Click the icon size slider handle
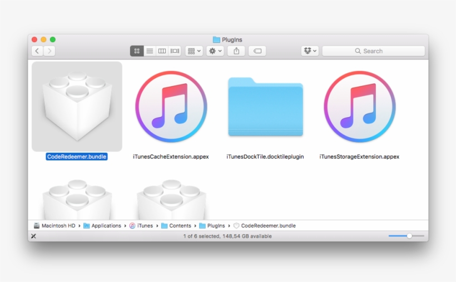The image size is (456, 282). [409, 236]
